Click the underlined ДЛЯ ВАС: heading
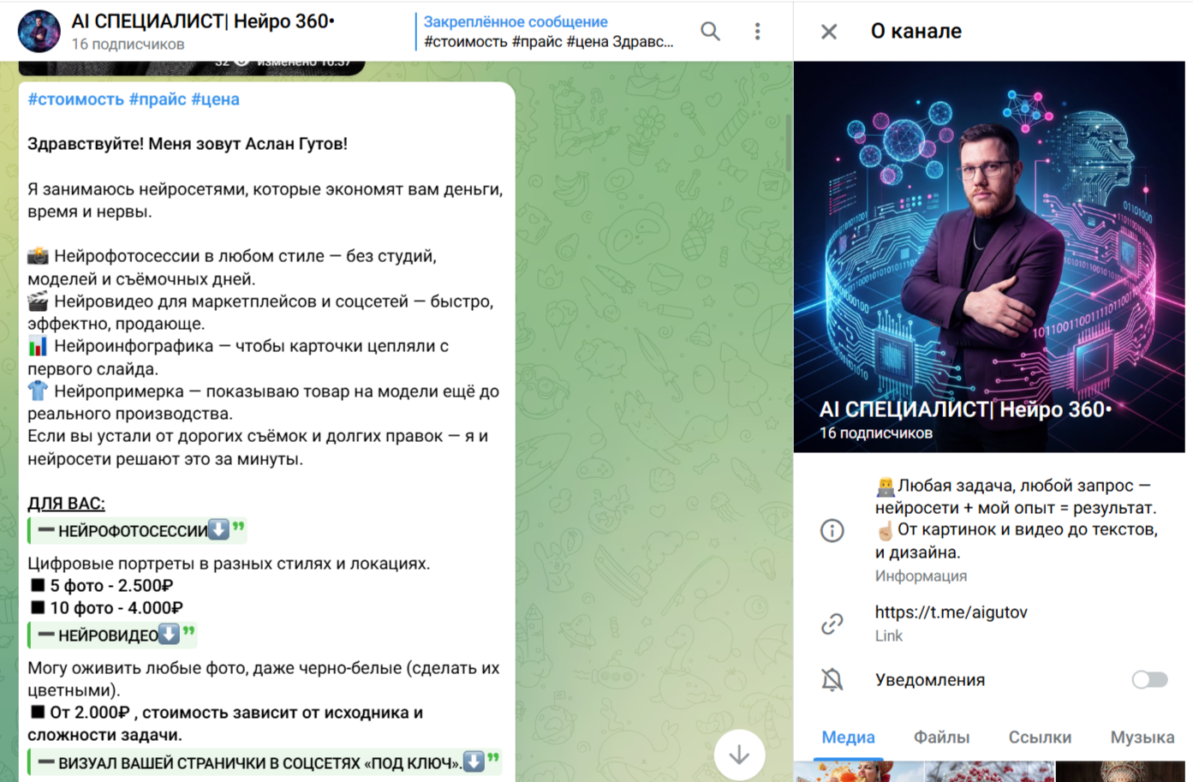This screenshot has width=1193, height=782. tap(66, 504)
